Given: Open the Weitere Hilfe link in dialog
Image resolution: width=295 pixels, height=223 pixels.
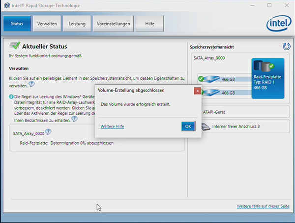Looking at the screenshot, I should [112, 127].
